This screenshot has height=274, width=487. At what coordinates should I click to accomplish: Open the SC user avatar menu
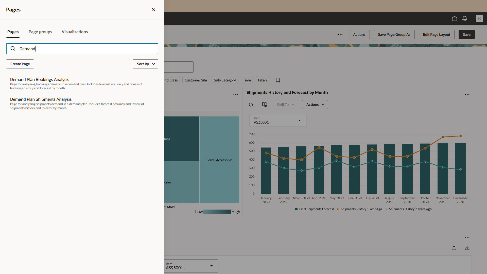[x=479, y=19]
